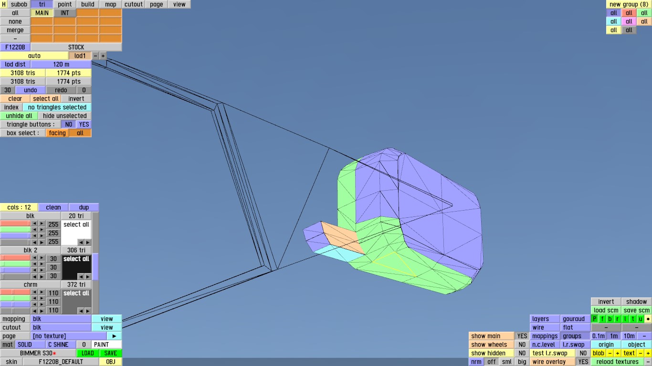
Task: Click the hide unselected button
Action: pyautogui.click(x=65, y=116)
